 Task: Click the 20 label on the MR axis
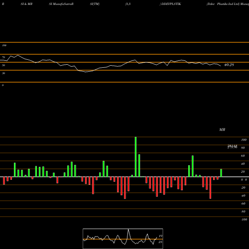click(243, 172)
